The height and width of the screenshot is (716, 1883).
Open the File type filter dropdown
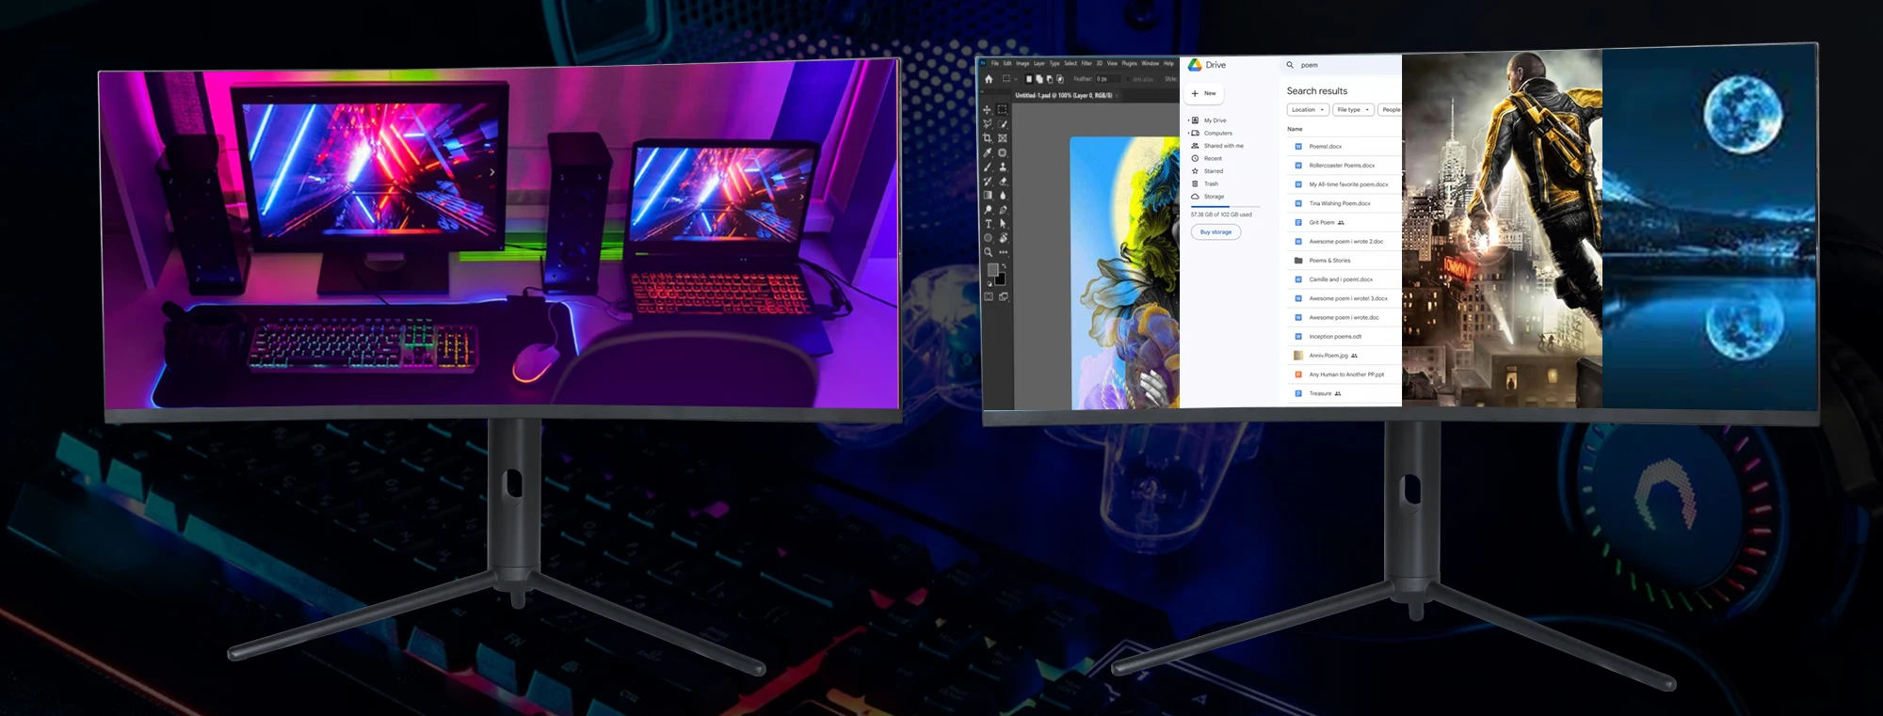pyautogui.click(x=1353, y=110)
